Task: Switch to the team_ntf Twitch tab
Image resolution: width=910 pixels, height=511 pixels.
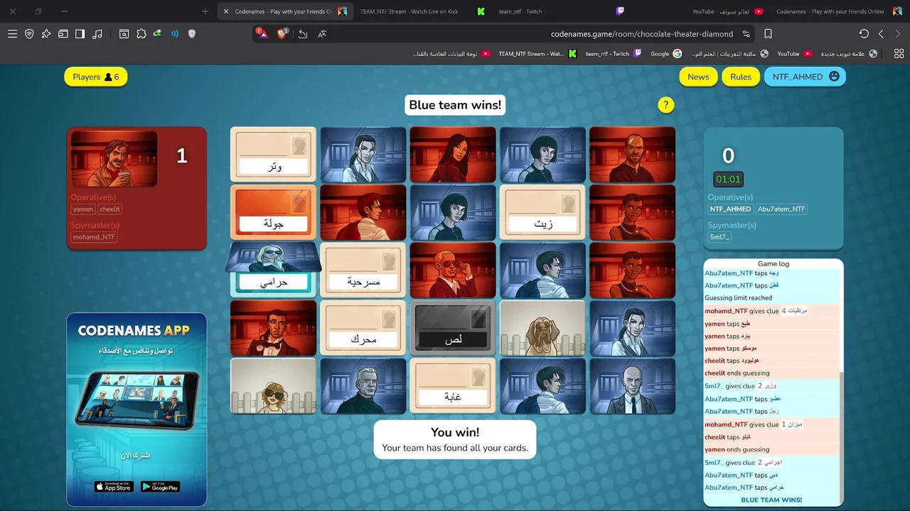Action: point(562,11)
